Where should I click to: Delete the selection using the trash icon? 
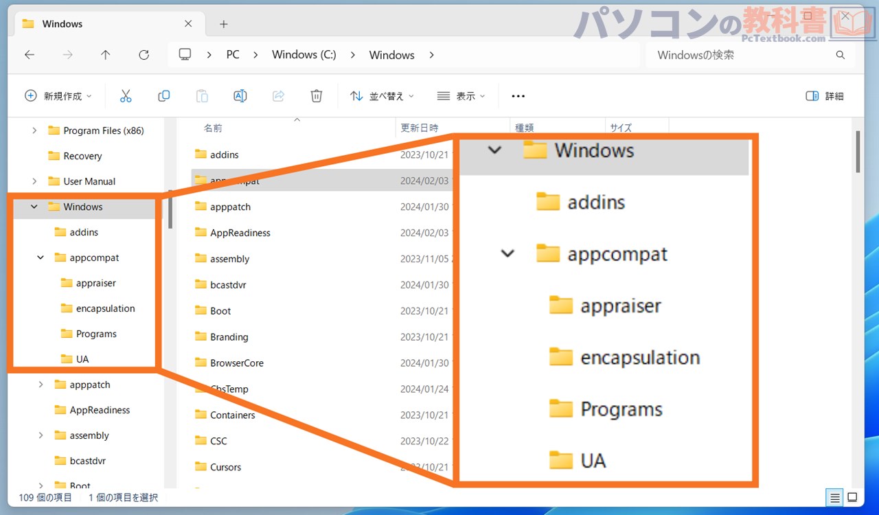(x=316, y=95)
